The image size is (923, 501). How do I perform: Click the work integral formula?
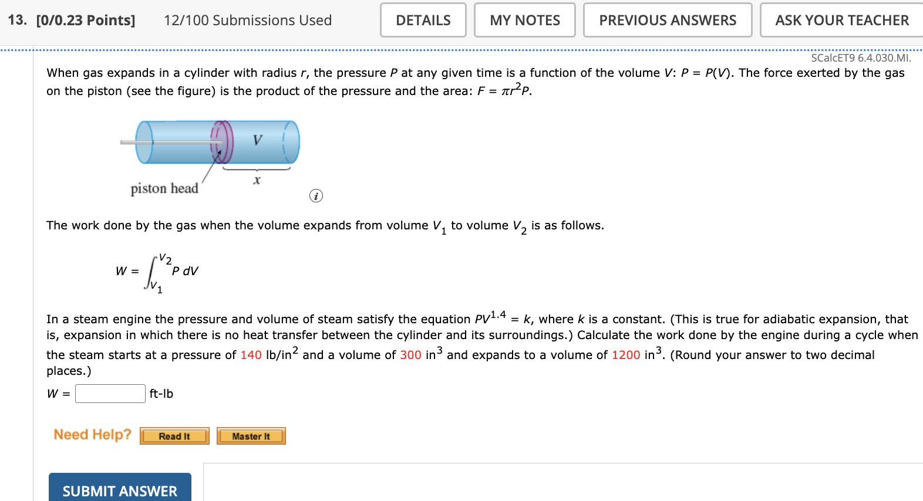point(156,271)
